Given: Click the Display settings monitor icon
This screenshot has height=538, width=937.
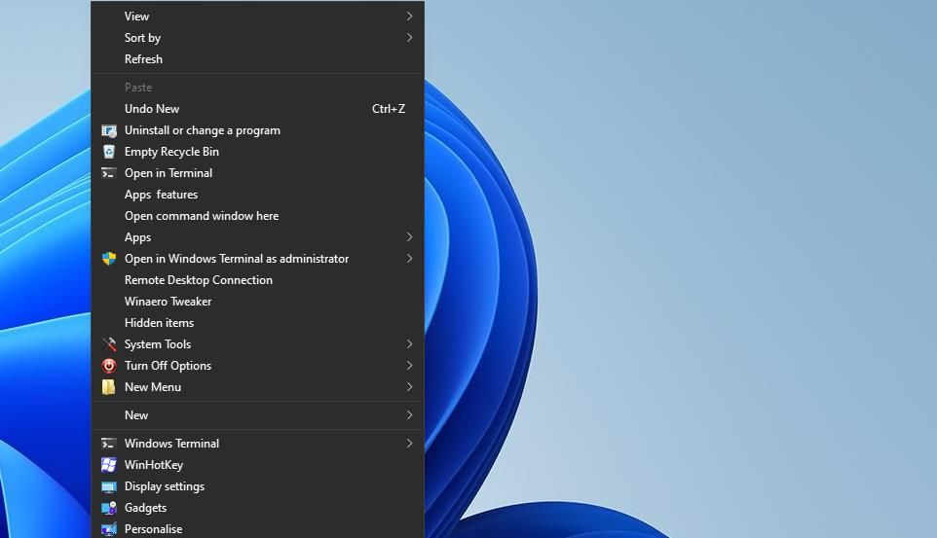Looking at the screenshot, I should [x=109, y=486].
